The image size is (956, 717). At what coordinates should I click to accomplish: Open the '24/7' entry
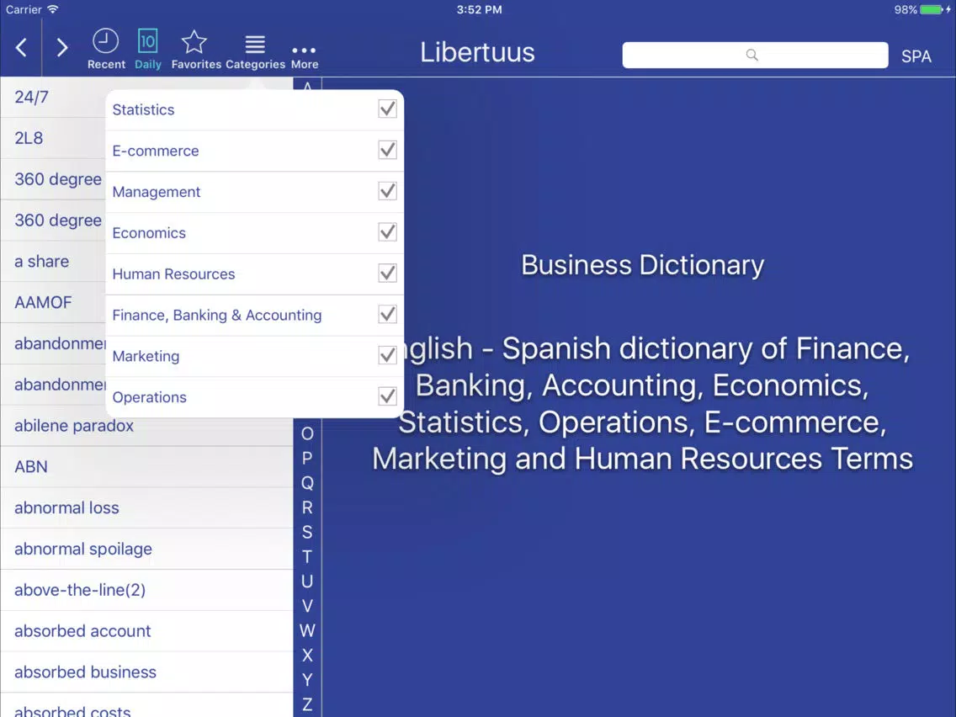pos(53,97)
